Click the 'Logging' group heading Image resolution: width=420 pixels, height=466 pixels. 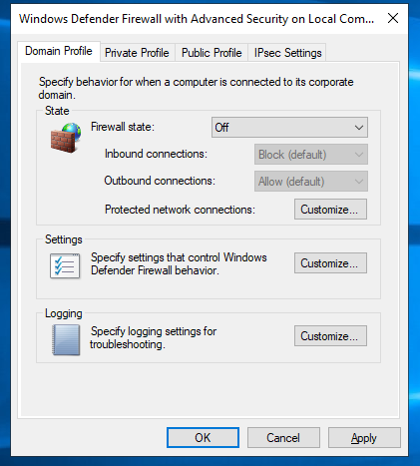(64, 313)
